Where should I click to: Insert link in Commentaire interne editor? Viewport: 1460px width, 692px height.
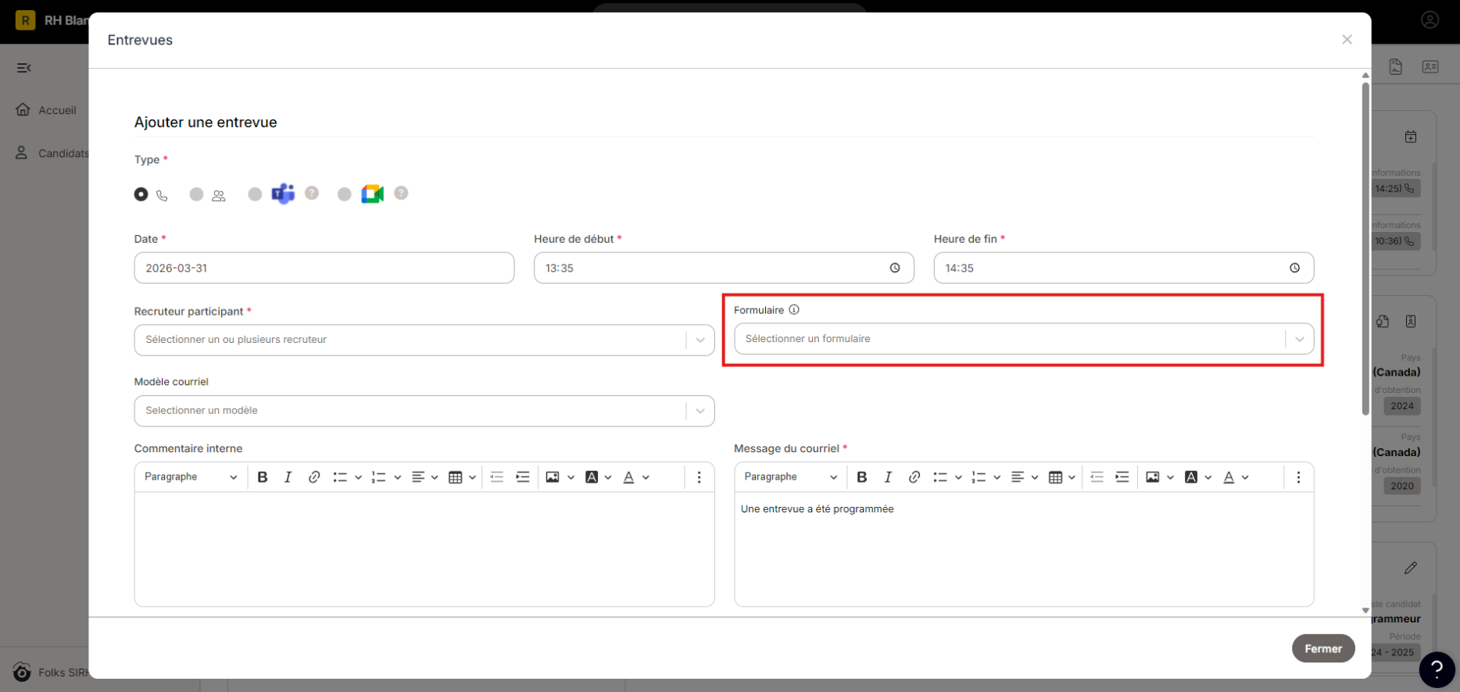click(313, 477)
